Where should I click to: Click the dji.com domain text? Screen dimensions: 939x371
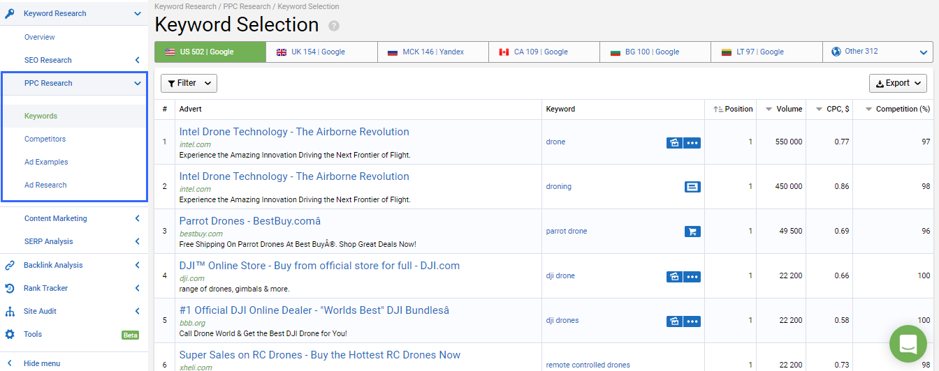coord(192,278)
